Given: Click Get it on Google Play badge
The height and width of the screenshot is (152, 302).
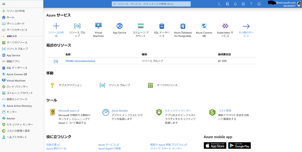Looking at the screenshot, I should click(x=239, y=145).
